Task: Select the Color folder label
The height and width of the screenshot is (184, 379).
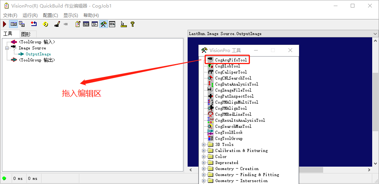Action: 221,156
